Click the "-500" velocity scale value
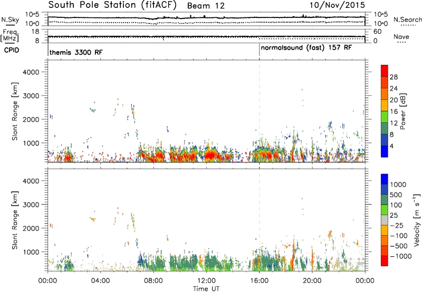 pyautogui.click(x=398, y=246)
